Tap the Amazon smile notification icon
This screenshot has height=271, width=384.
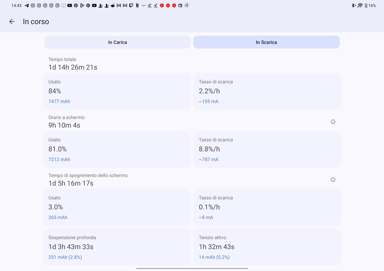click(143, 5)
